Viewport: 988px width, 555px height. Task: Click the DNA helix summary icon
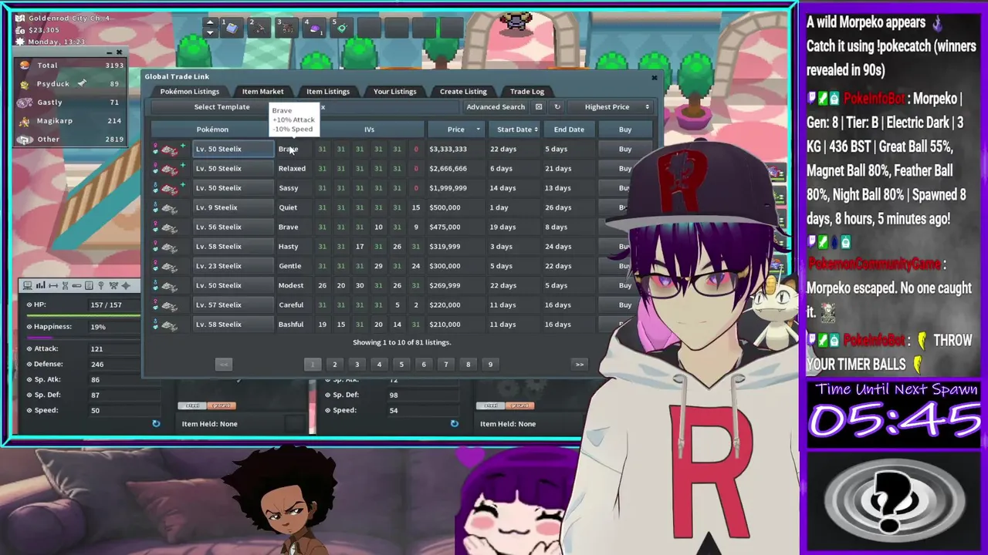[65, 286]
